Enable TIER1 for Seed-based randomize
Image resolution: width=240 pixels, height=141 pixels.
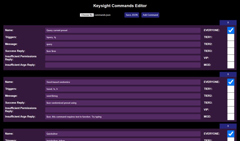pyautogui.click(x=231, y=89)
